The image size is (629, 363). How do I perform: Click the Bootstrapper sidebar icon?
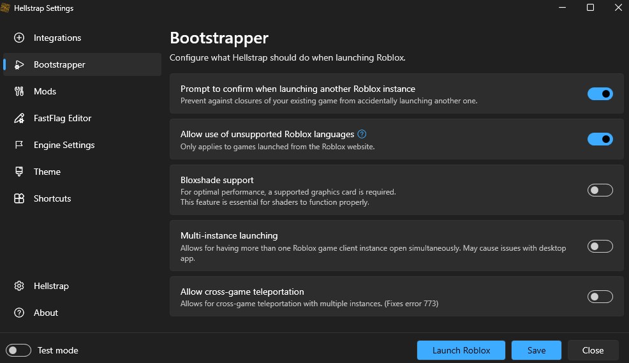pos(19,64)
